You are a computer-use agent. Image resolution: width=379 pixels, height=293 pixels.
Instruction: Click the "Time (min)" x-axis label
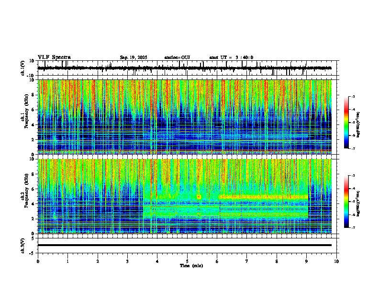tap(191, 266)
